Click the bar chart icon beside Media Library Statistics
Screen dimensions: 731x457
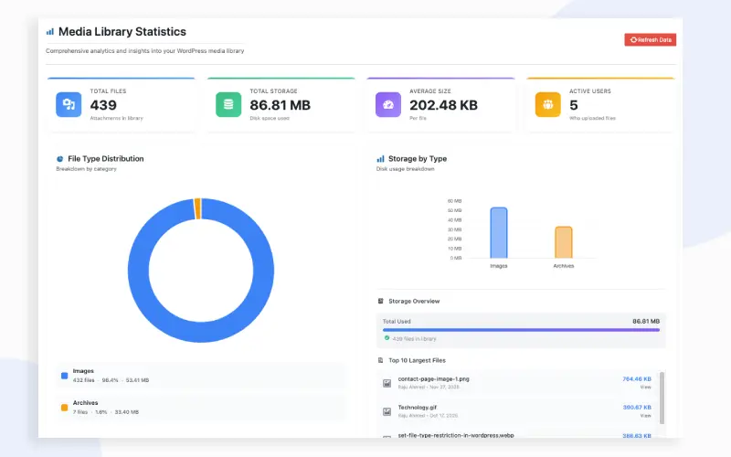point(50,32)
